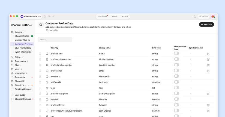Click the Add Data button

point(206,25)
